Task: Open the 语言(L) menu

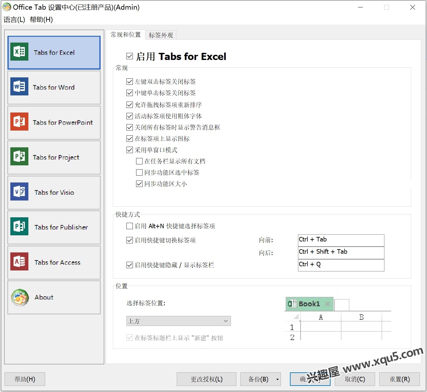Action: [x=14, y=19]
